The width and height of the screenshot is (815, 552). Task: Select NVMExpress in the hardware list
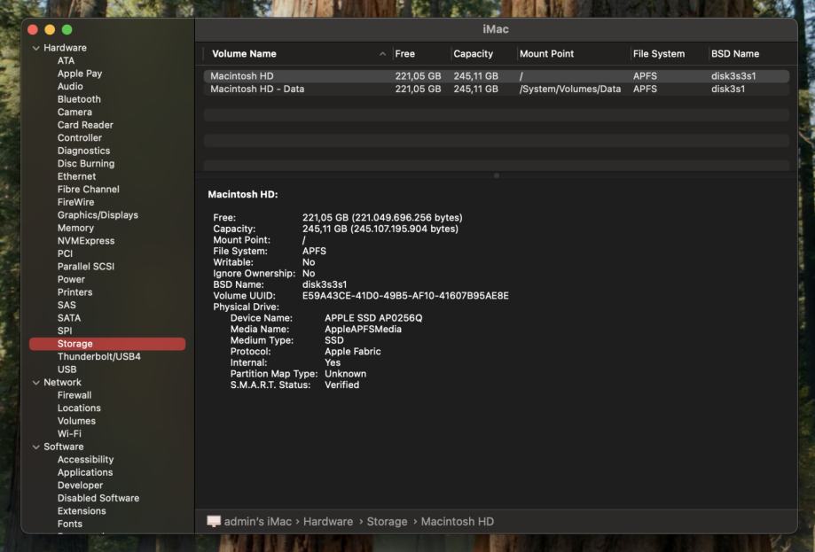click(x=85, y=241)
